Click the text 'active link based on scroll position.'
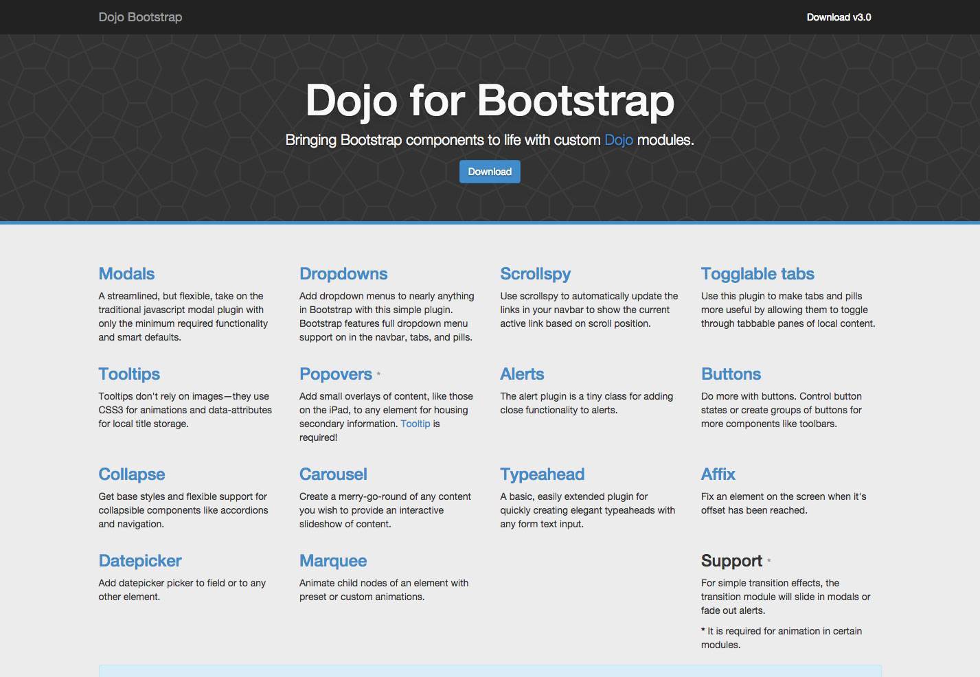980x677 pixels. click(576, 323)
